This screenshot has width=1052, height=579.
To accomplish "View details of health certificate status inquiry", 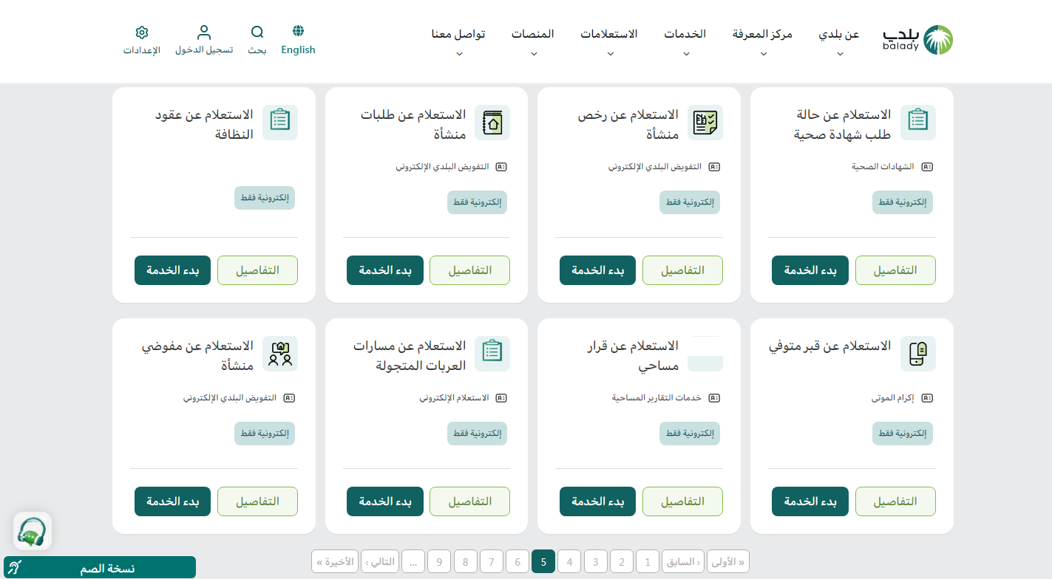I will pos(895,270).
